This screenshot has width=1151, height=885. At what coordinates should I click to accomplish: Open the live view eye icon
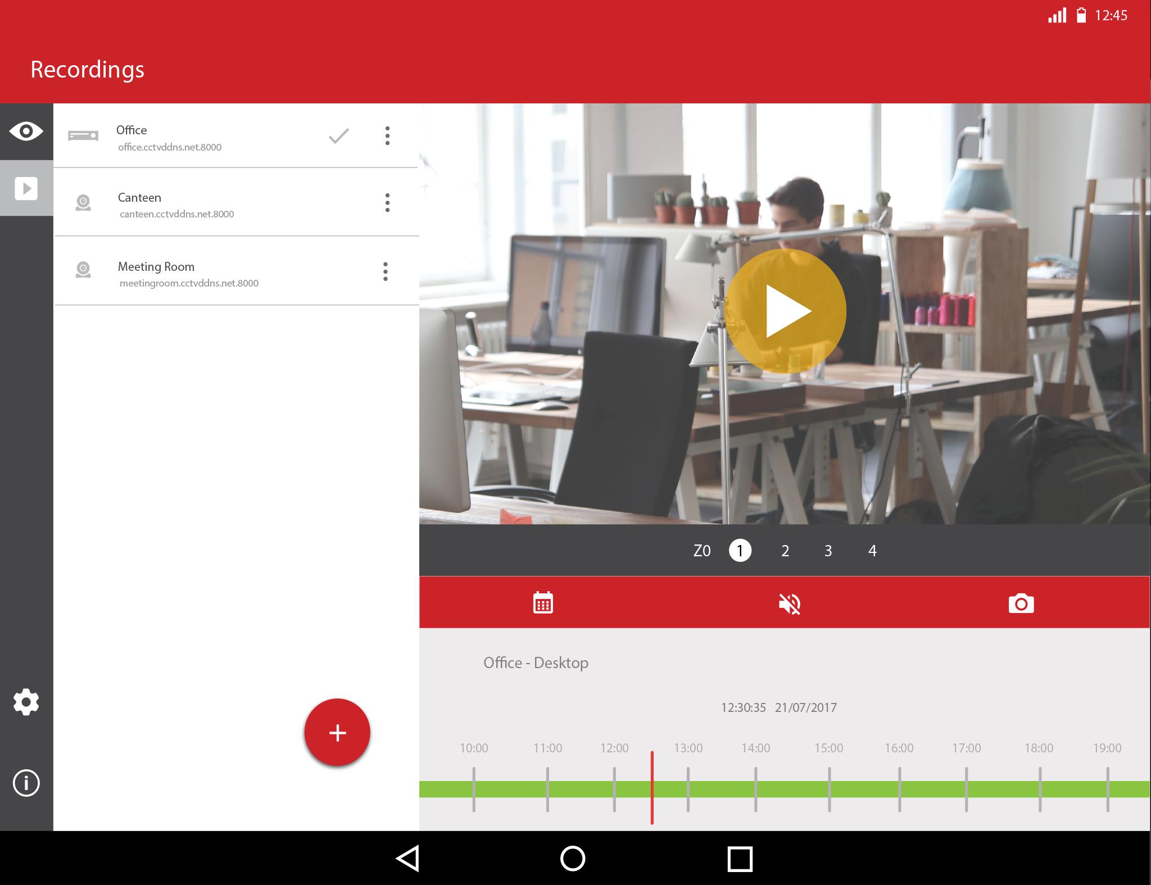[x=26, y=131]
